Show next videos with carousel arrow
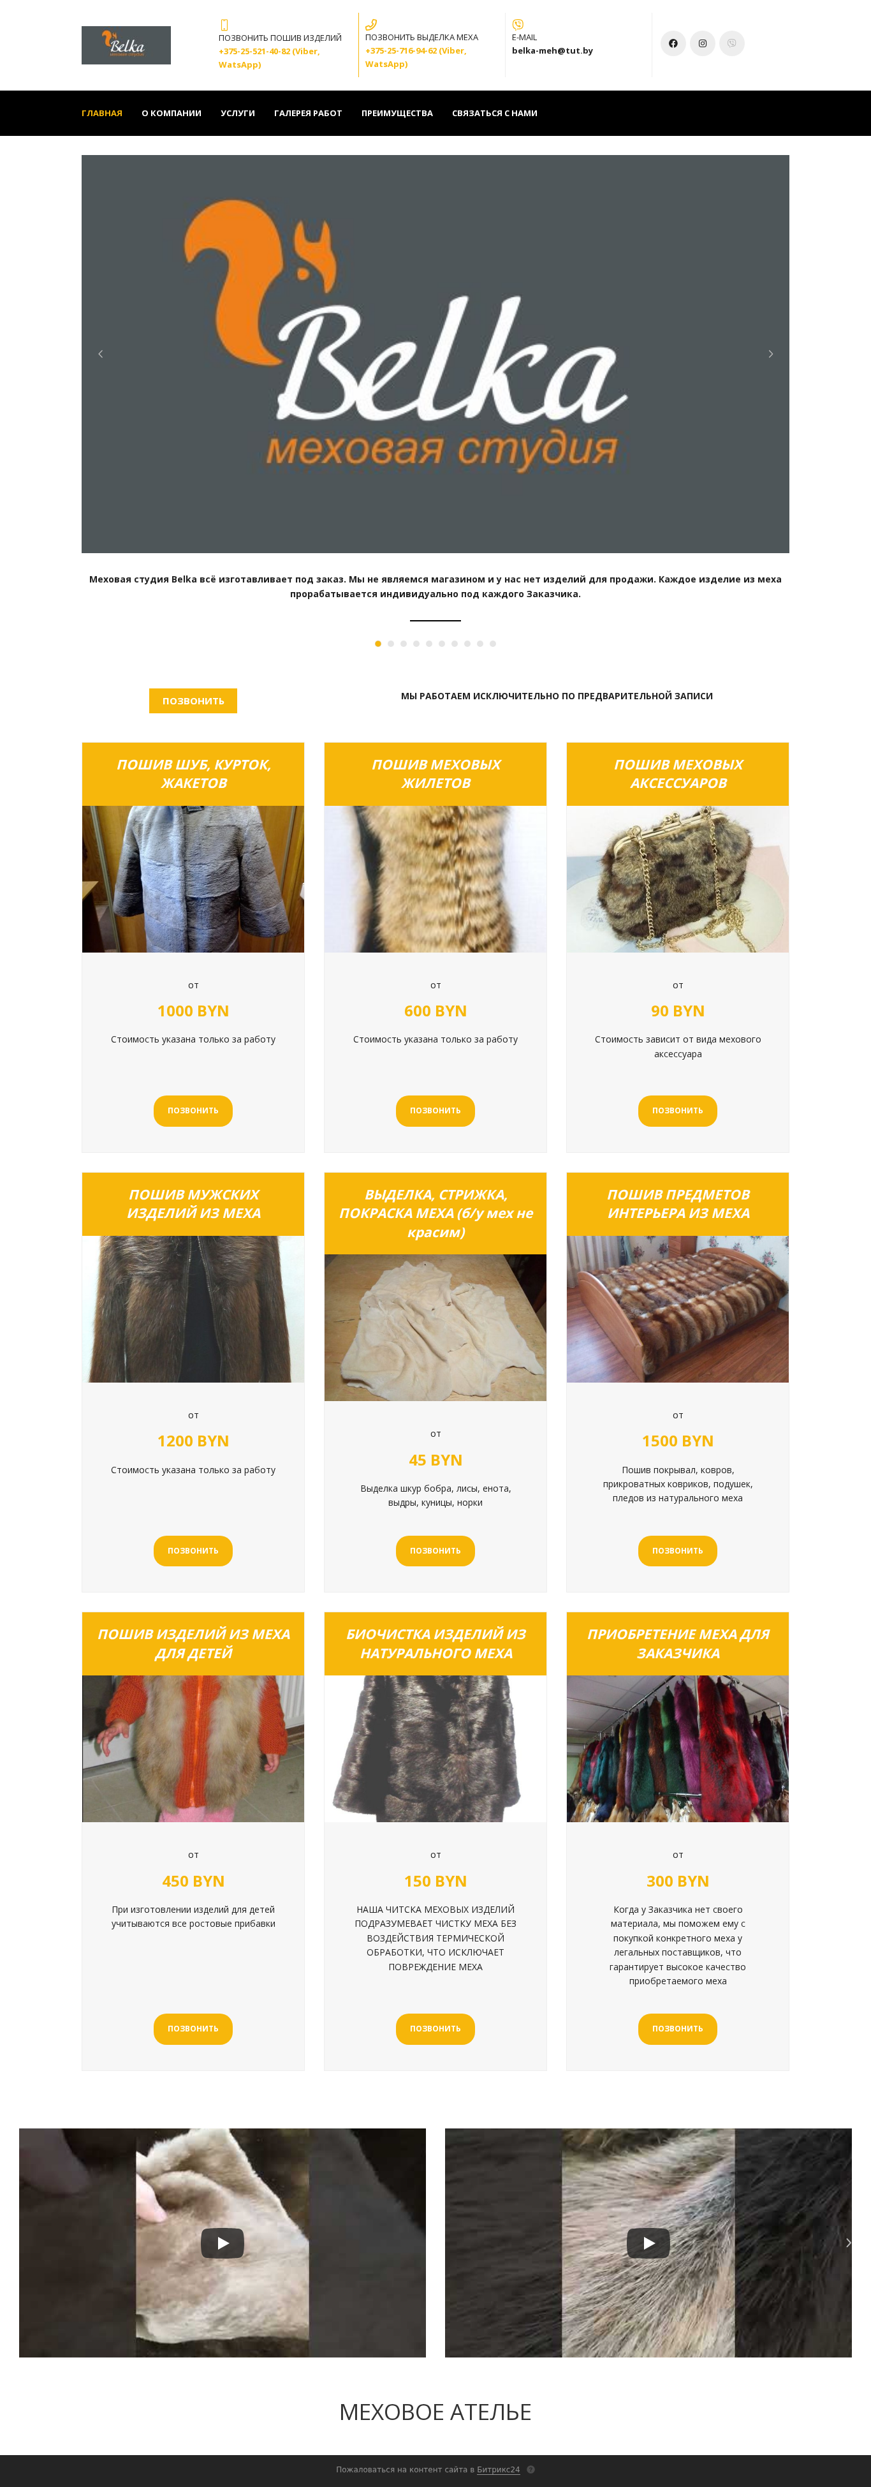The height and width of the screenshot is (2487, 871). pyautogui.click(x=848, y=2243)
